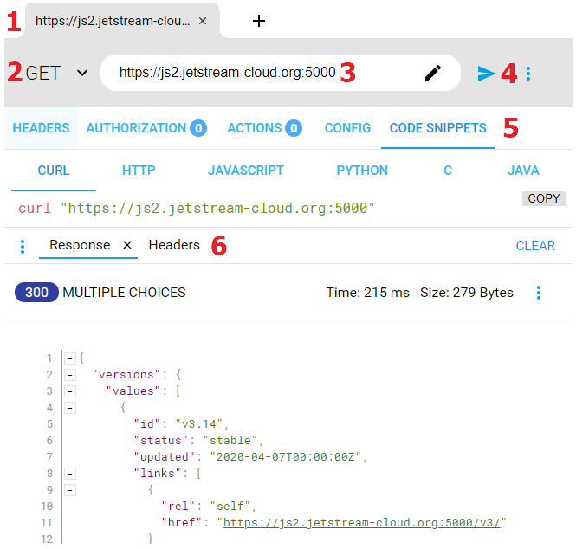This screenshot has height=549, width=576.
Task: Collapse the "links" array on line 8
Action: tap(69, 474)
